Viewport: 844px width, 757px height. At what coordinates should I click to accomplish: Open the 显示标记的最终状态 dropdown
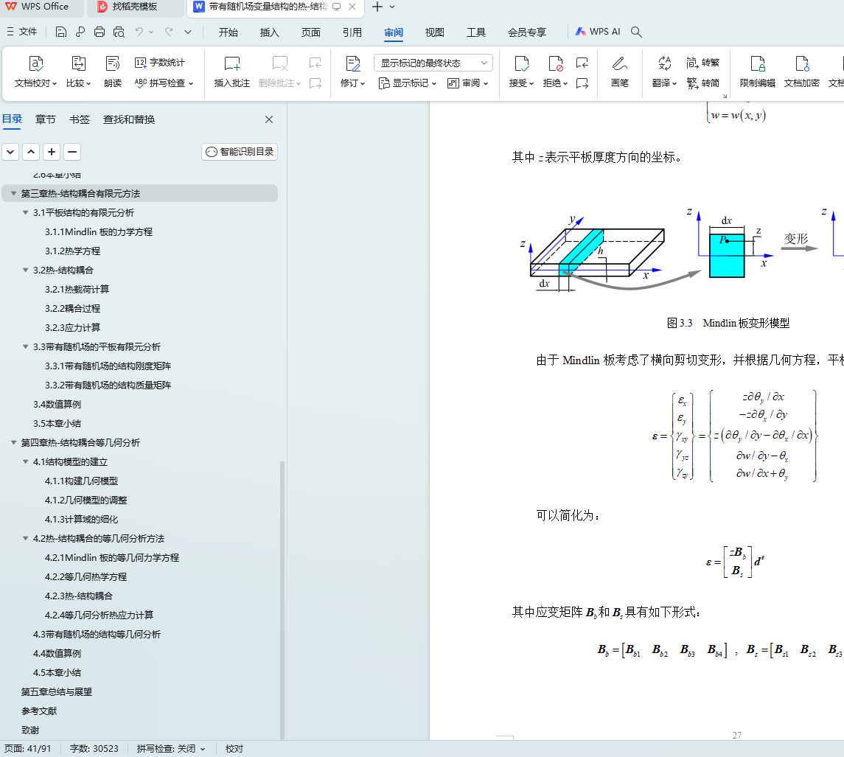click(433, 63)
